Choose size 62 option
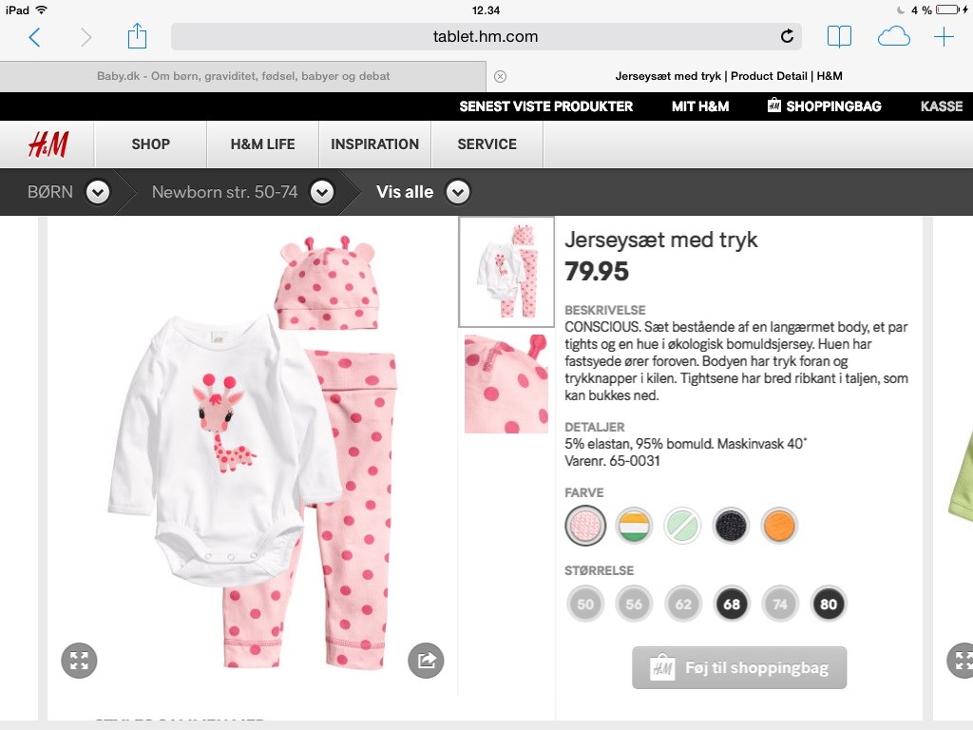This screenshot has width=973, height=730. (x=683, y=604)
